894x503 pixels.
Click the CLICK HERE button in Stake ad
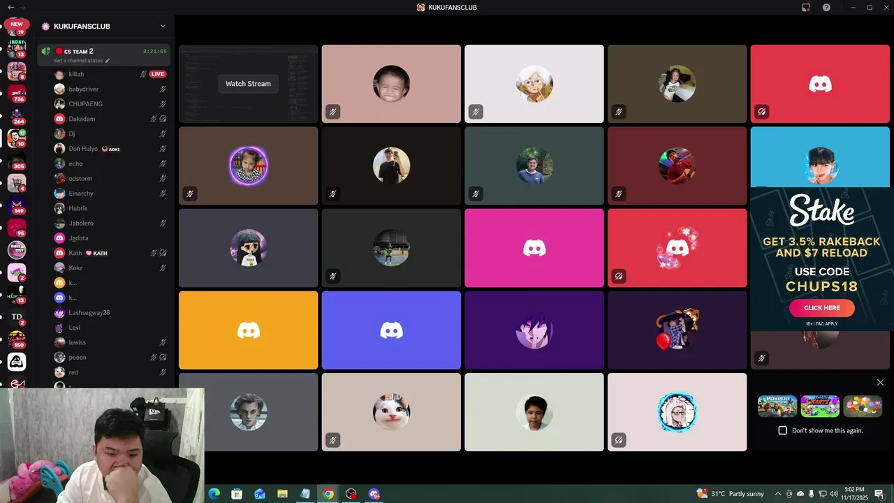tap(822, 308)
